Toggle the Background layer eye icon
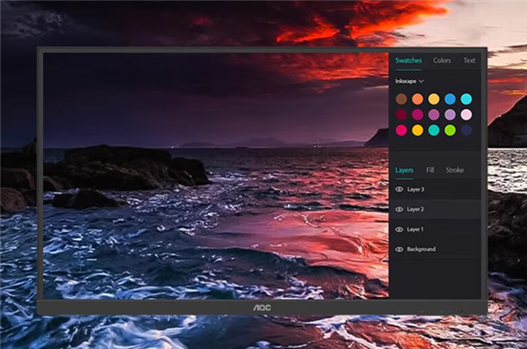 click(399, 250)
